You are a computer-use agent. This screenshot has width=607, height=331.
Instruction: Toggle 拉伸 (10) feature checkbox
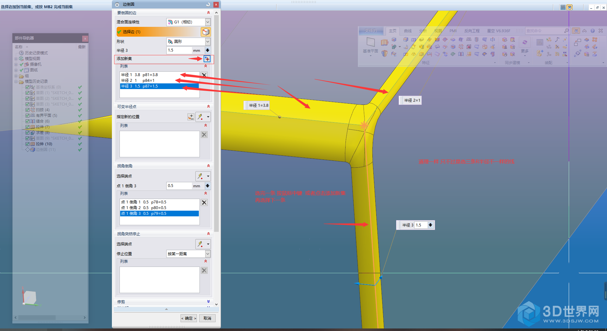[x=28, y=144]
